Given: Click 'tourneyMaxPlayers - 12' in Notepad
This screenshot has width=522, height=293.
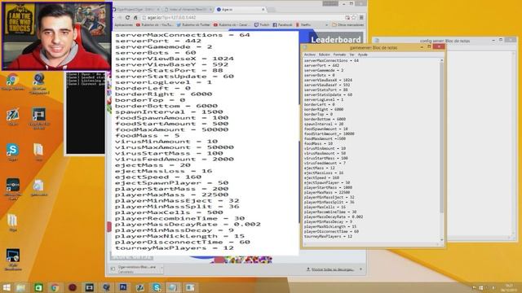Looking at the screenshot, I should point(328,236).
